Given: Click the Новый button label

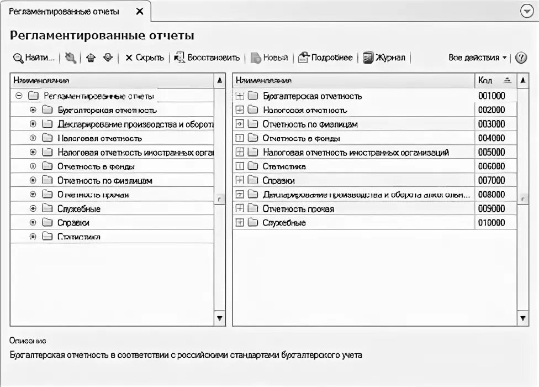Looking at the screenshot, I should click(x=276, y=57).
